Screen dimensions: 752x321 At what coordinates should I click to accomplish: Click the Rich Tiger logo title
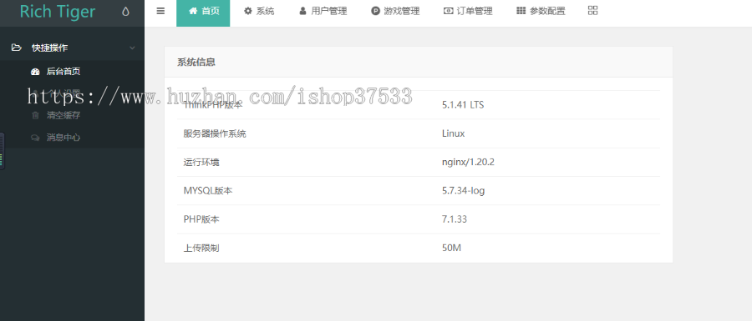click(58, 12)
